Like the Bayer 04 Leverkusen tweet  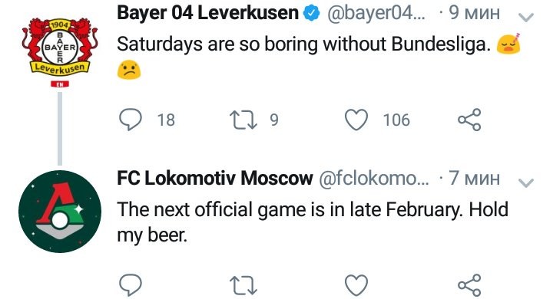356,120
